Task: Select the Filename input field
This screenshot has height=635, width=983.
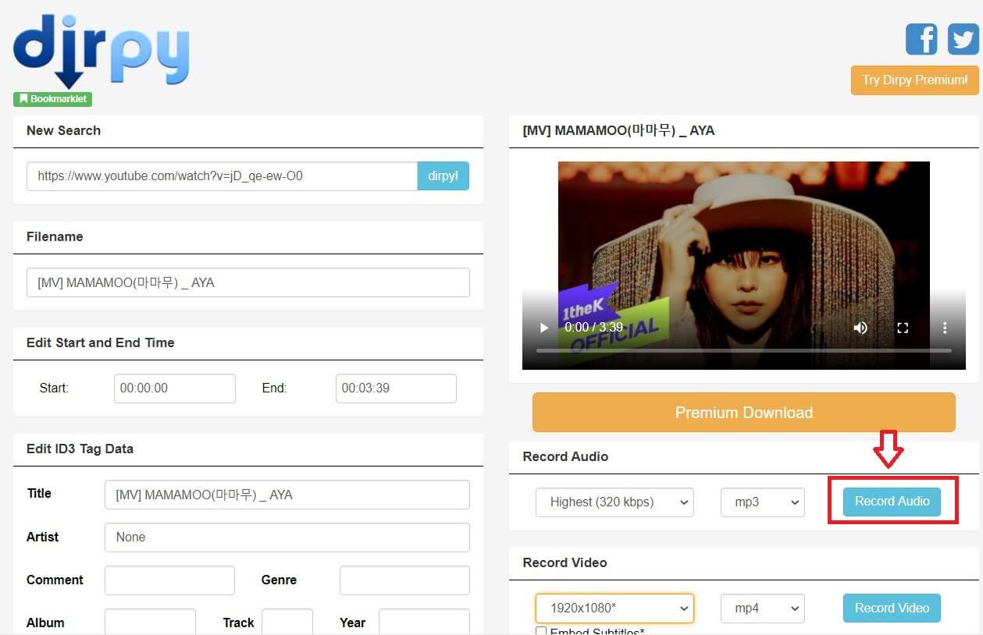Action: tap(248, 282)
